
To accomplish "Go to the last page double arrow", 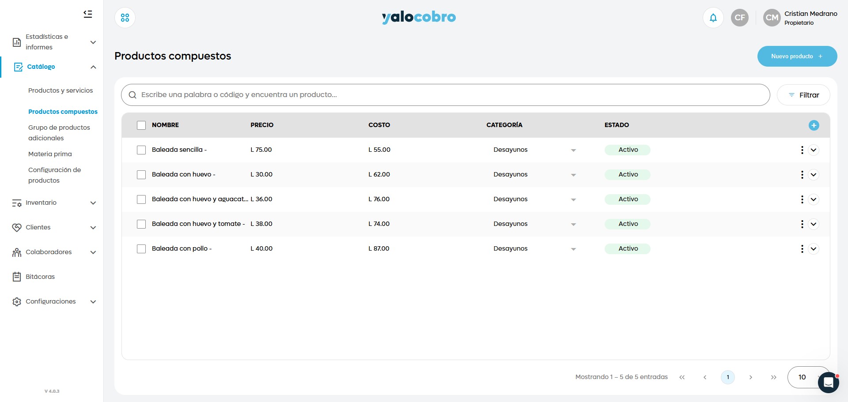I will click(x=773, y=377).
